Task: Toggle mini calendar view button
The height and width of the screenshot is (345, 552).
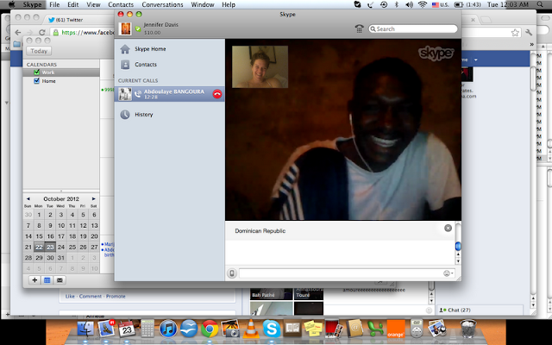Action: tap(47, 280)
